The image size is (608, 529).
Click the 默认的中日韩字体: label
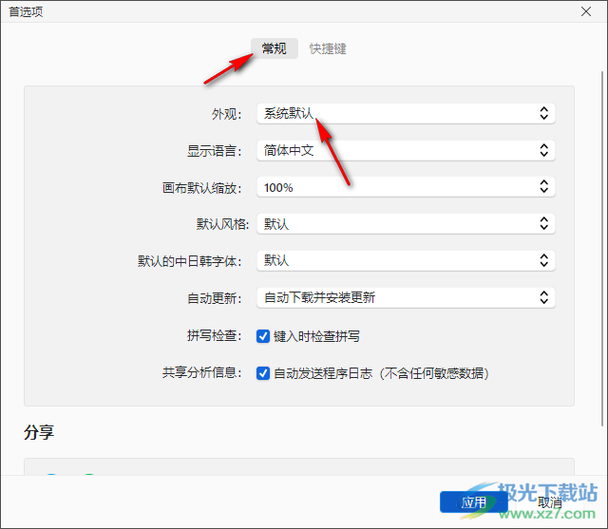tap(190, 261)
